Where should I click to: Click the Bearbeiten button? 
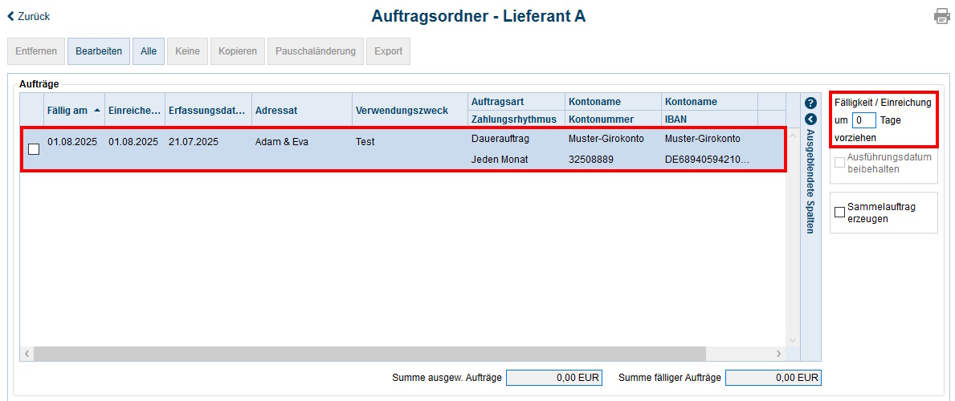[x=99, y=51]
